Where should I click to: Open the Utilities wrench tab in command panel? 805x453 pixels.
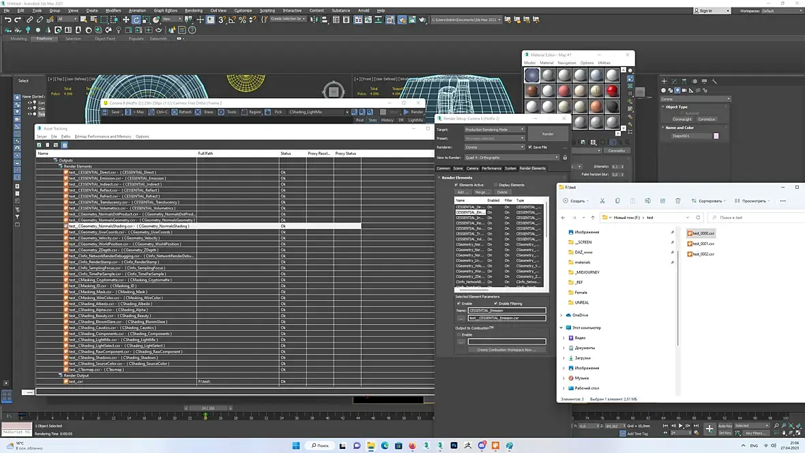(x=714, y=81)
